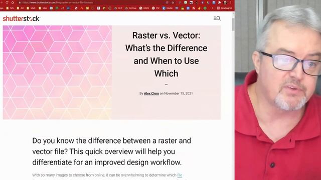
Task: Open the Shutterstock menu and search icon
Action: point(217,18)
